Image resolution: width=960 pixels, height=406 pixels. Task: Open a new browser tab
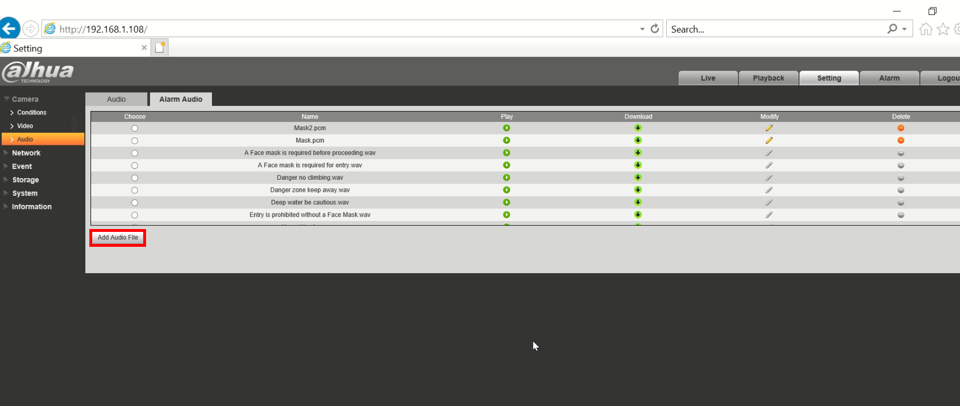(160, 48)
